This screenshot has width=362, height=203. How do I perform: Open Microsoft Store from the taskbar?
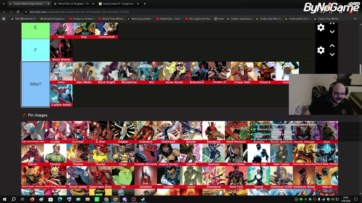[50, 199]
